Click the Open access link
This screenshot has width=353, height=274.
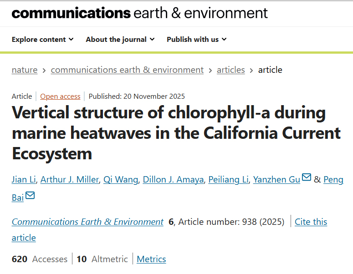point(60,96)
